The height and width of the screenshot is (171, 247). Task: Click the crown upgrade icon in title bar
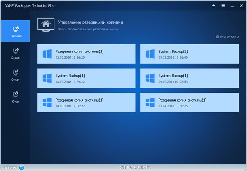(x=213, y=6)
